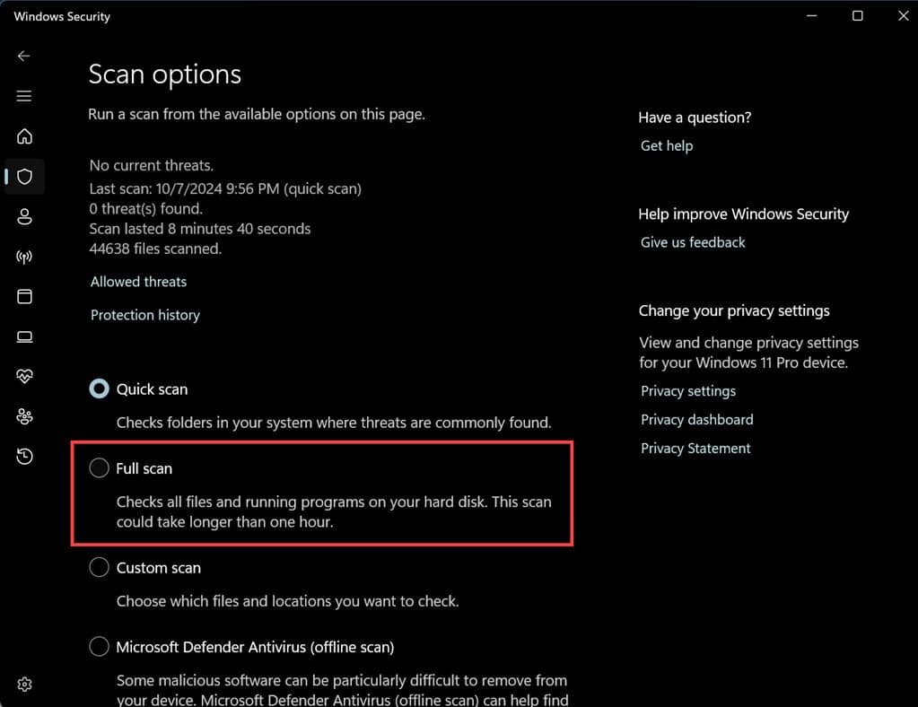Open Device performance & health icon

[x=24, y=375]
